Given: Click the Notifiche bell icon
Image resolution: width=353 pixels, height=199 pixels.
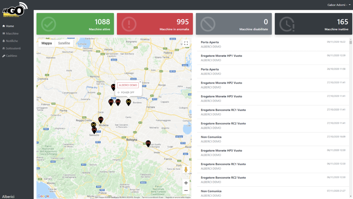Looking at the screenshot, I should tap(4, 41).
